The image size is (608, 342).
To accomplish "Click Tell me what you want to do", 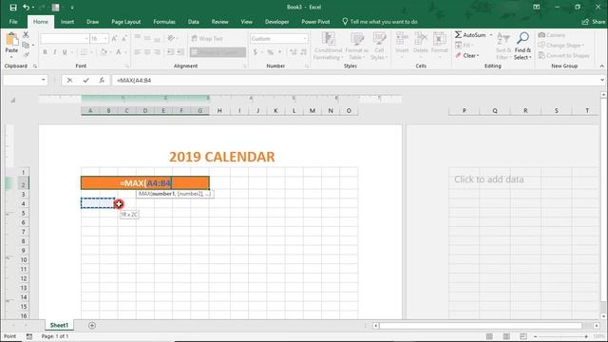I will point(380,22).
